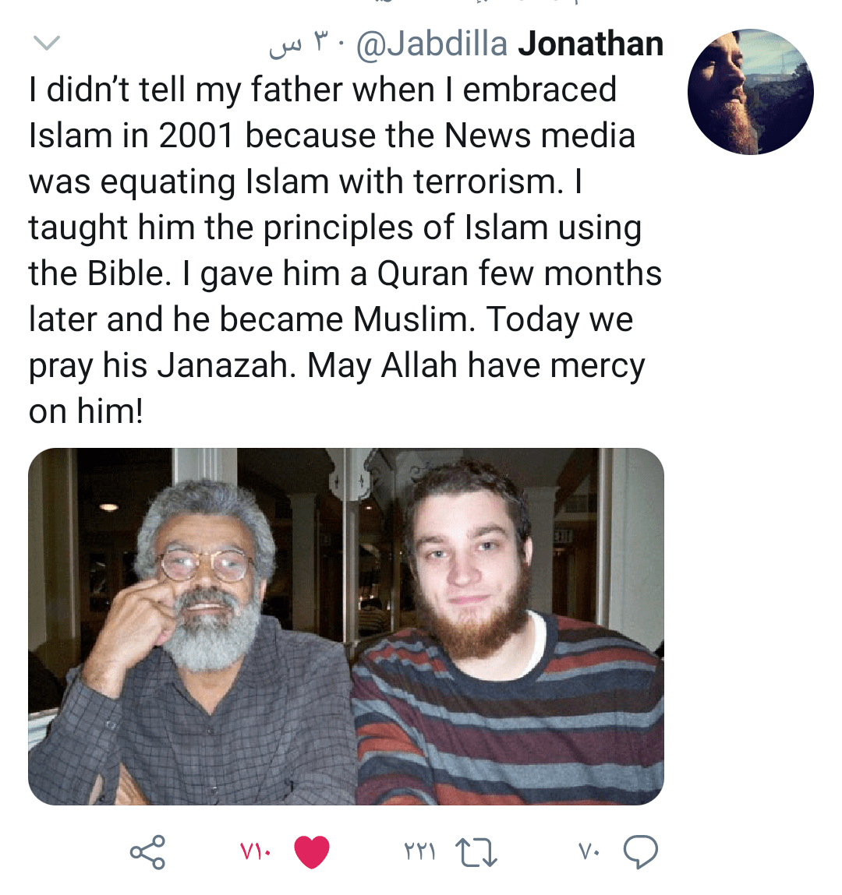
Task: Collapse the tweet using the caret arrow
Action: pos(48,44)
